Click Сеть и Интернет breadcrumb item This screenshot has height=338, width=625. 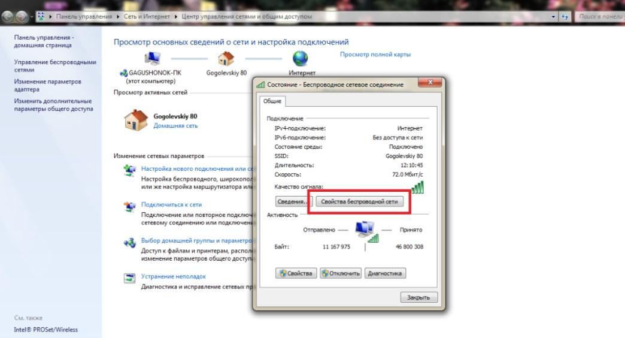click(147, 17)
